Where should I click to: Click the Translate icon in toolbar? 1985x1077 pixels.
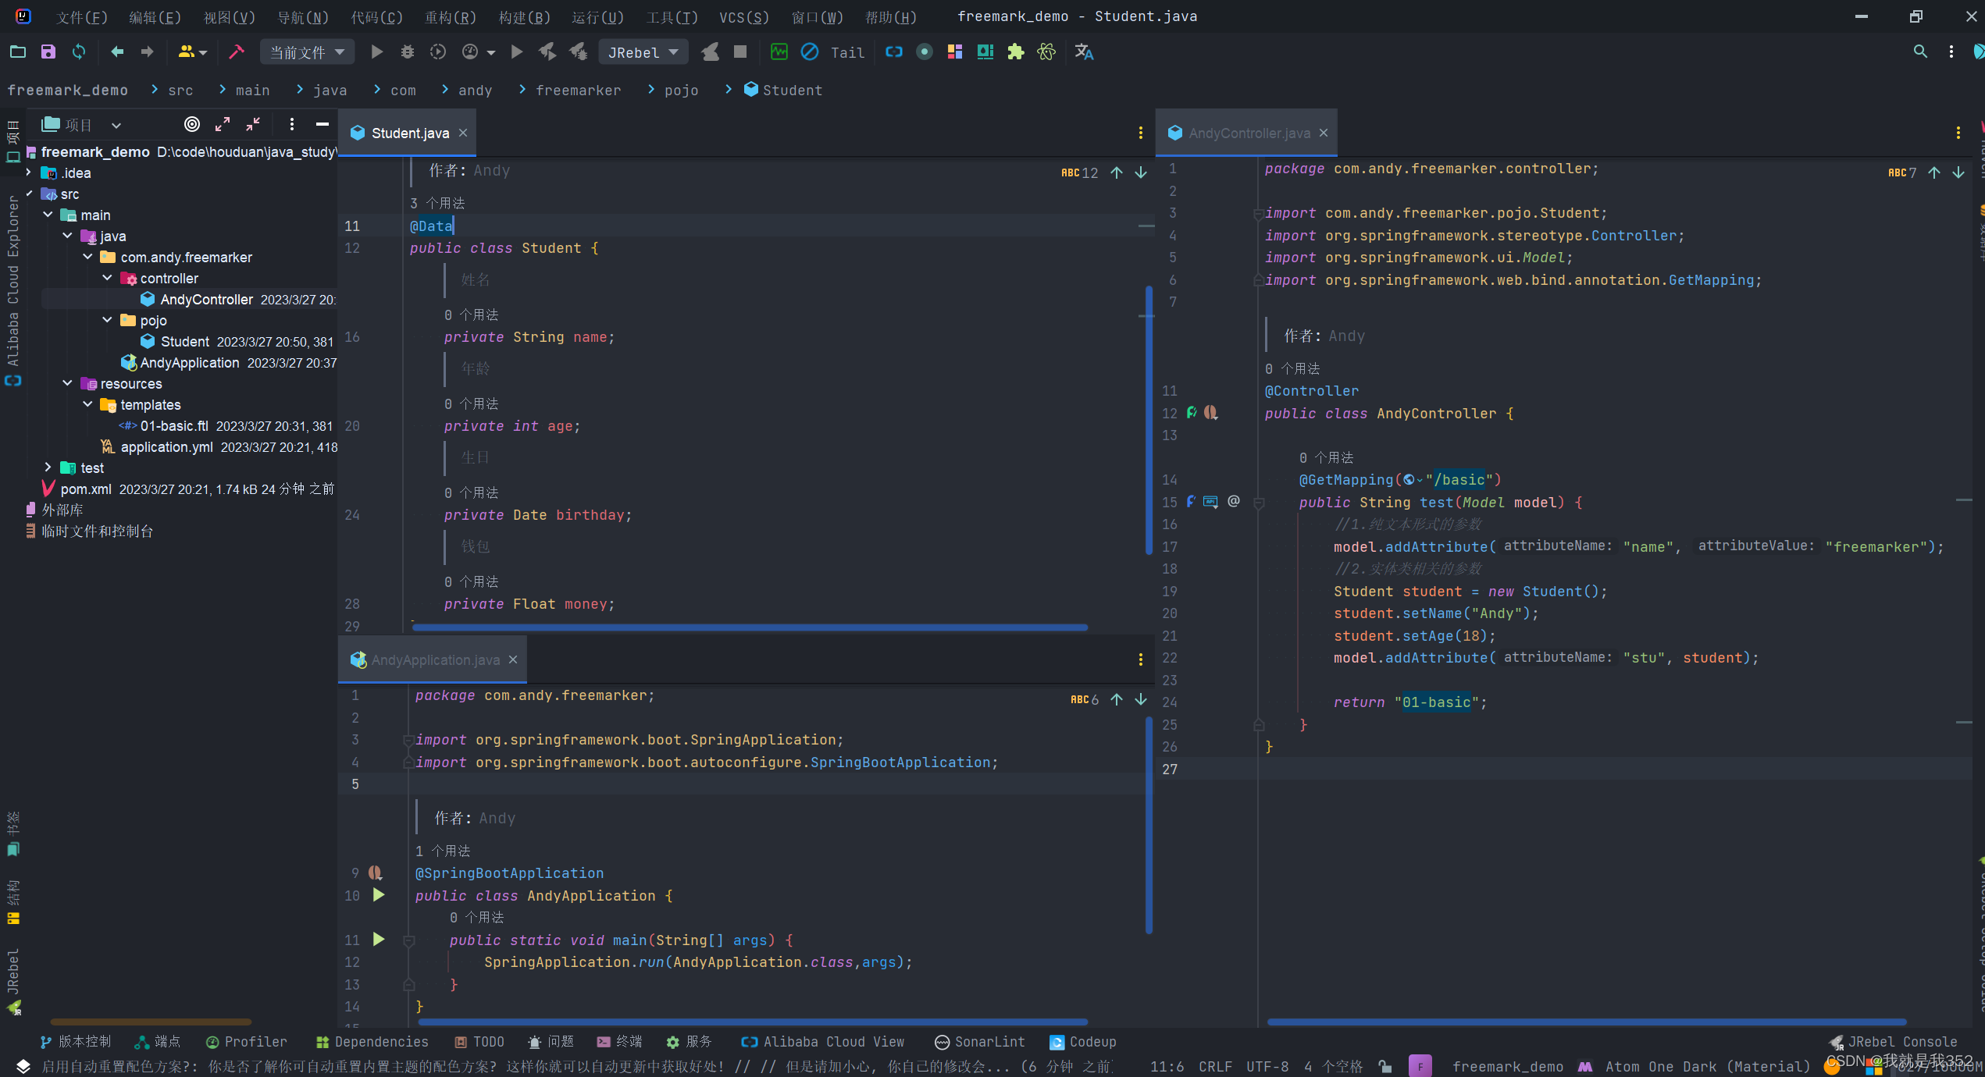(1084, 52)
